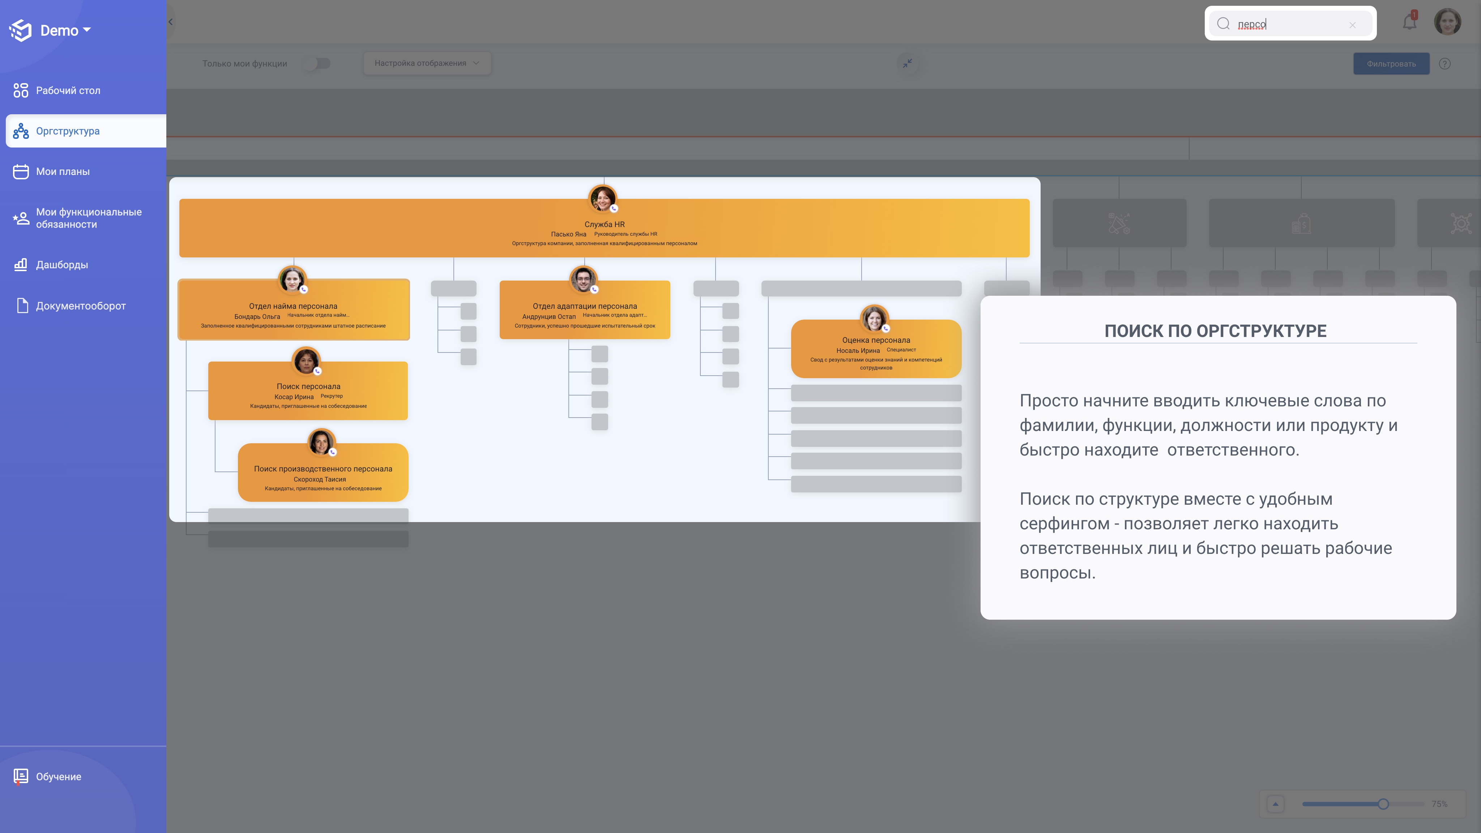Click the Фильтровать button
1481x833 pixels.
[1391, 64]
